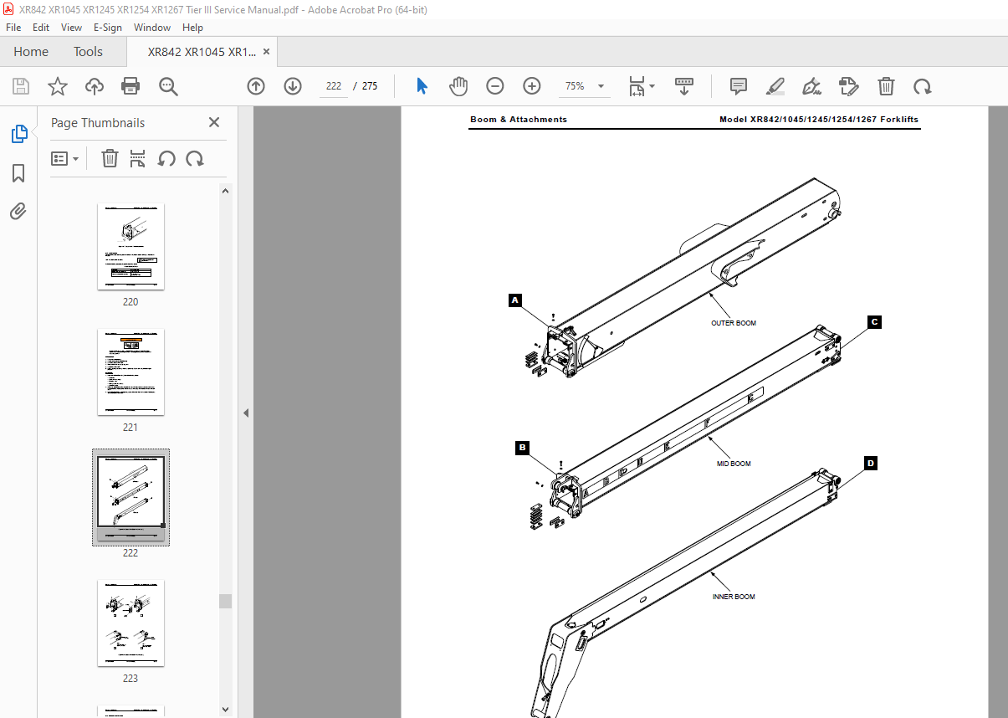Click the thumbnails scrollbar down arrow
1008x718 pixels.
(x=226, y=710)
